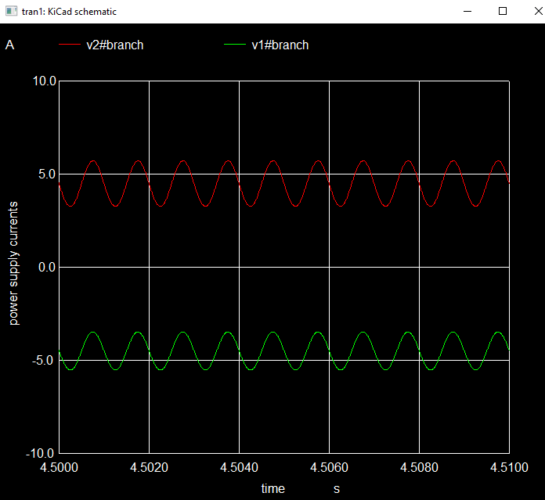545x500 pixels.
Task: Click the v1#branch legend label
Action: click(280, 45)
